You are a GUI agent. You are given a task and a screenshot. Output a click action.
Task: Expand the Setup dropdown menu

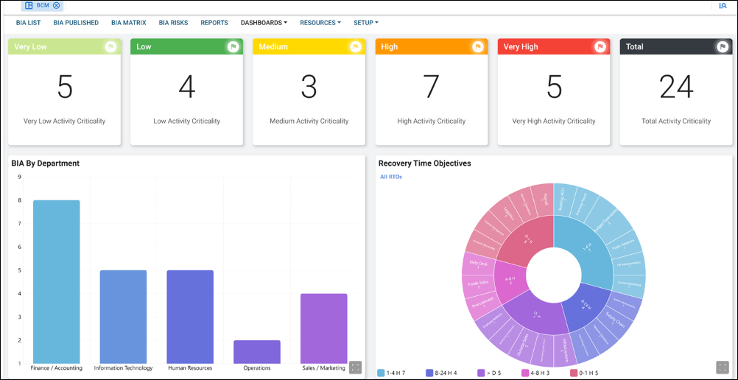(365, 23)
